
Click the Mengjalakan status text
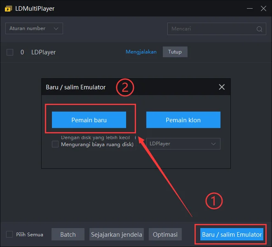[141, 52]
